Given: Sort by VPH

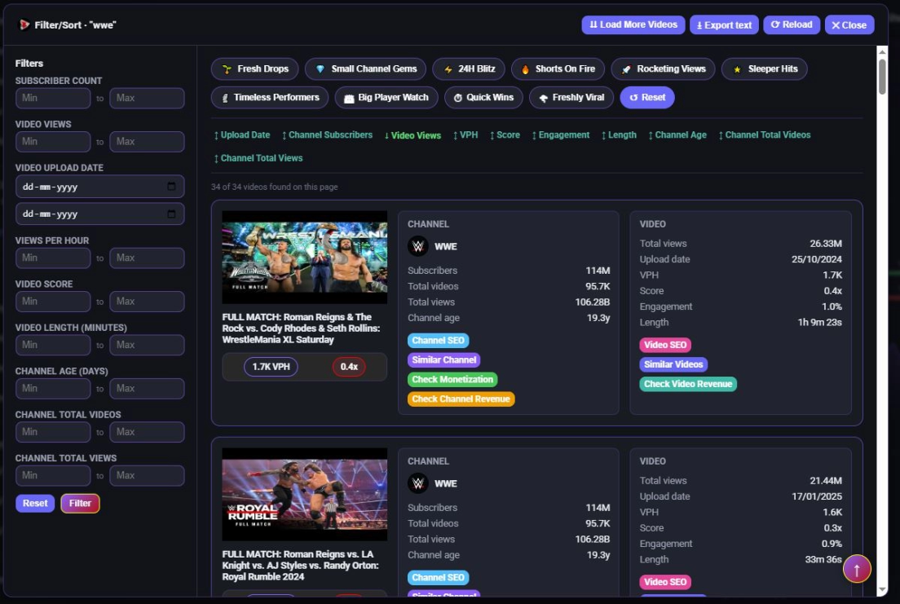Looking at the screenshot, I should 465,135.
